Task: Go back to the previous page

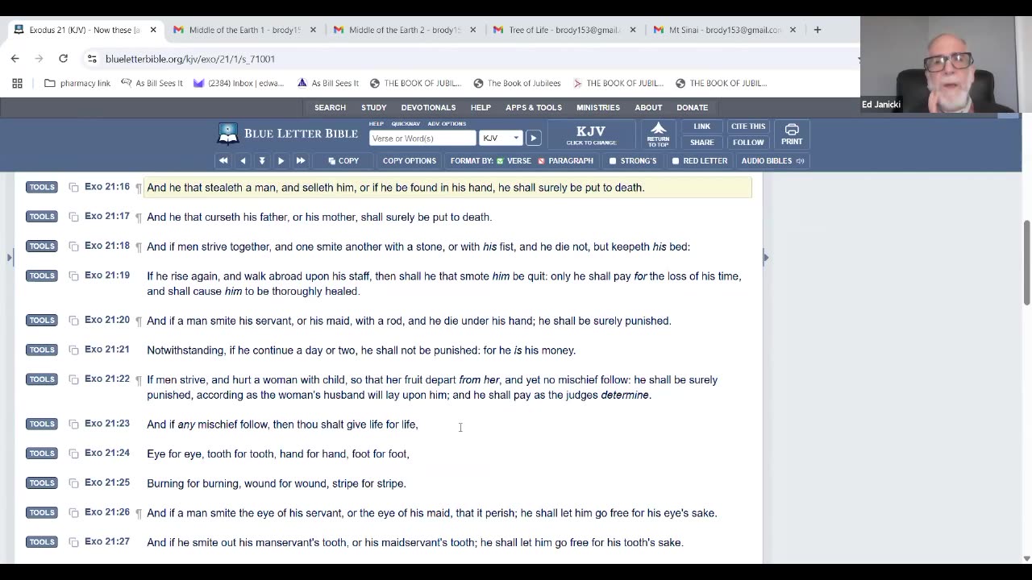Action: [x=15, y=59]
